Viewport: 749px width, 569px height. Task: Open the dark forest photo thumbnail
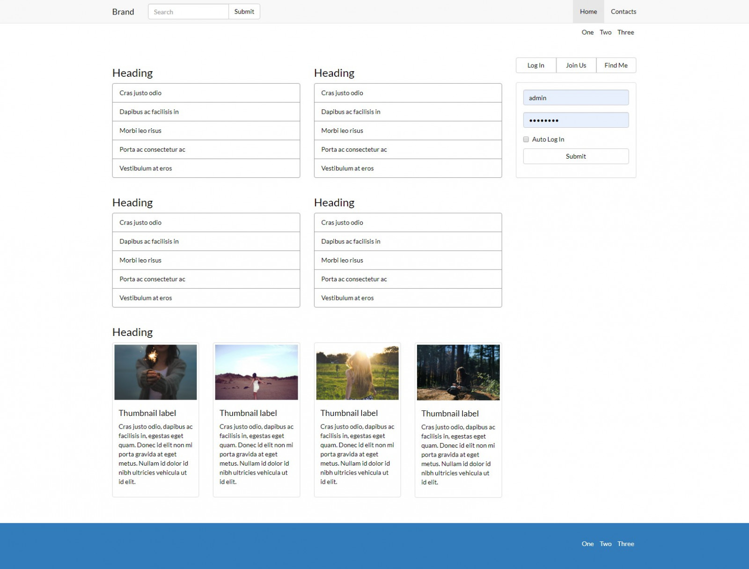coord(458,372)
